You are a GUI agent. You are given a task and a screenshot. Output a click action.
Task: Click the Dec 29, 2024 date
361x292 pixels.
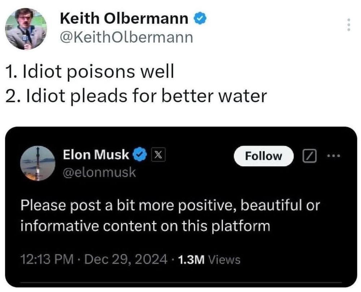pos(126,259)
